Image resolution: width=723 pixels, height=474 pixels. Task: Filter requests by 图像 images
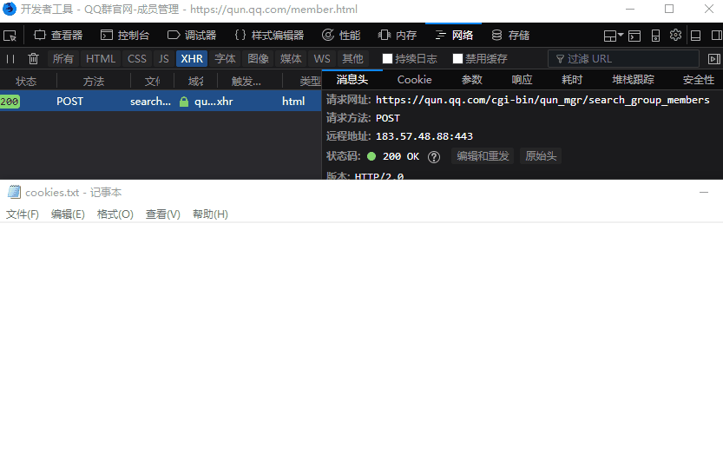pyautogui.click(x=259, y=59)
